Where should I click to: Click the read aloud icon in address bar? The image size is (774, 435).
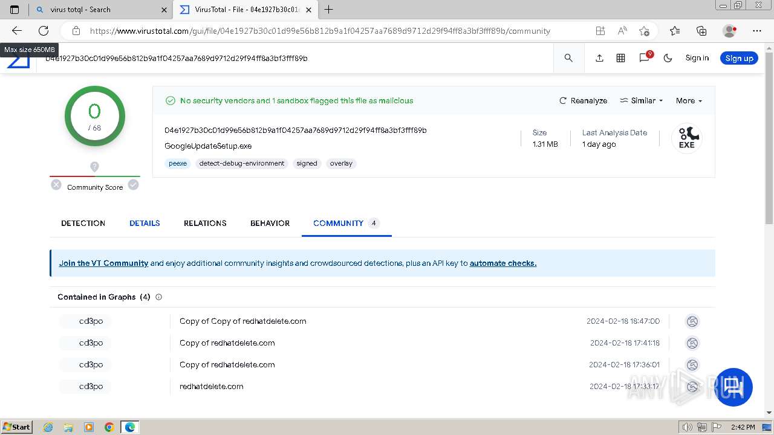tap(622, 31)
